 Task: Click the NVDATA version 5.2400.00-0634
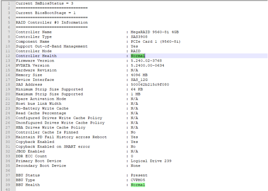coord(148,65)
